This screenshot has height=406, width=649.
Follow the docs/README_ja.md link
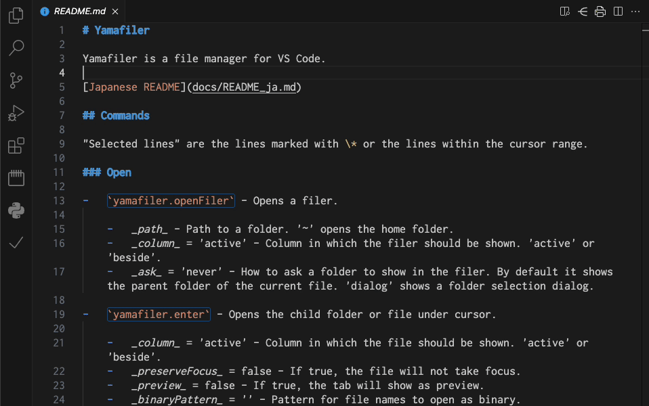pos(244,87)
